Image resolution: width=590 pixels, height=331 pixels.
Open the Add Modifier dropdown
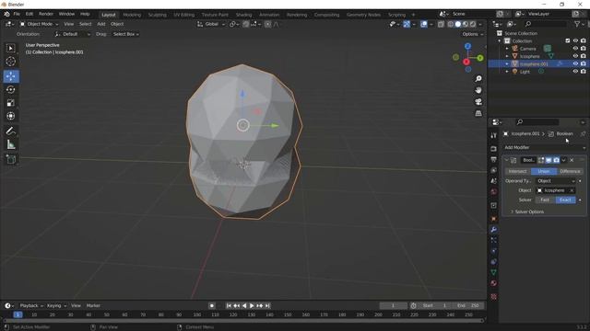545,147
